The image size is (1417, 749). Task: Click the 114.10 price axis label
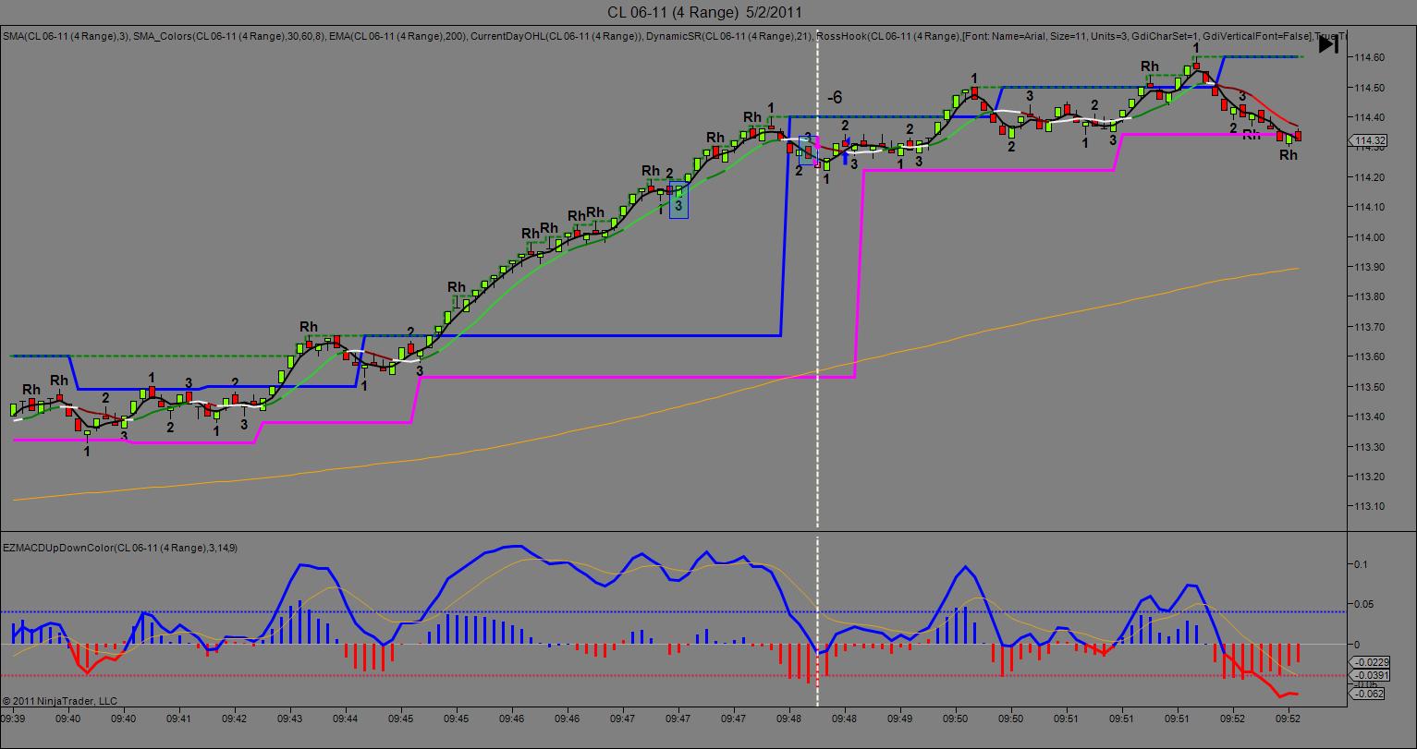point(1368,207)
